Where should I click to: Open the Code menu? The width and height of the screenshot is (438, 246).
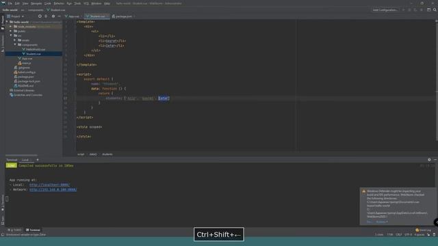tap(48, 3)
